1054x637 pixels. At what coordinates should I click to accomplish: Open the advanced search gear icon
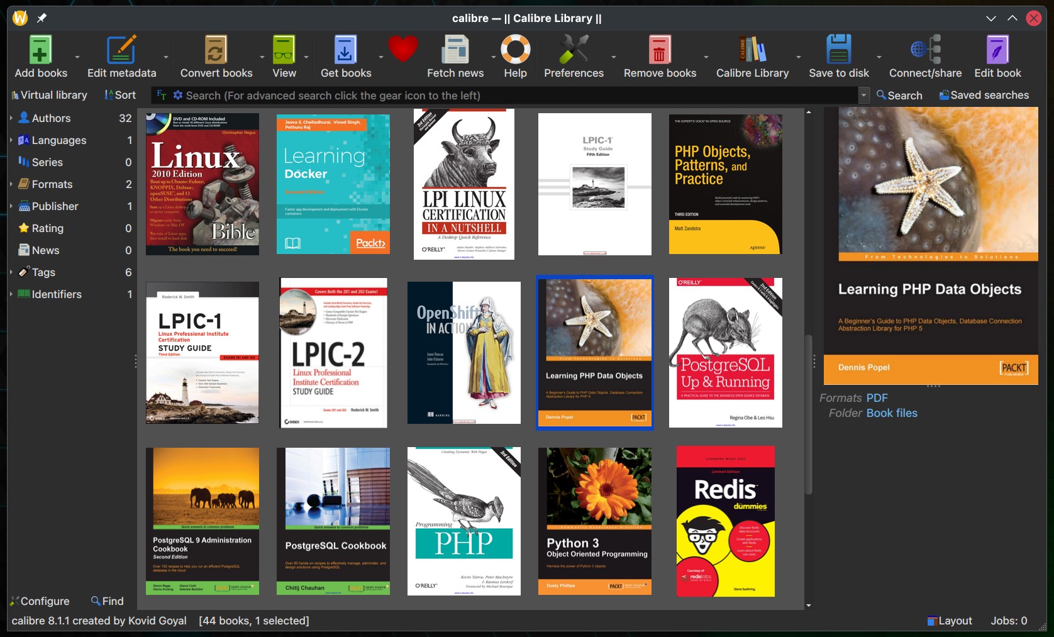tap(178, 95)
